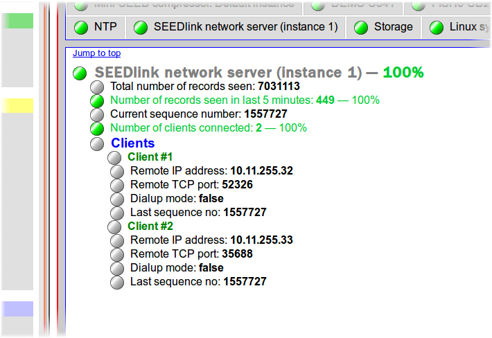The height and width of the screenshot is (338, 492).
Task: Click grey indicator beside Clients heading
Action: pos(97,143)
